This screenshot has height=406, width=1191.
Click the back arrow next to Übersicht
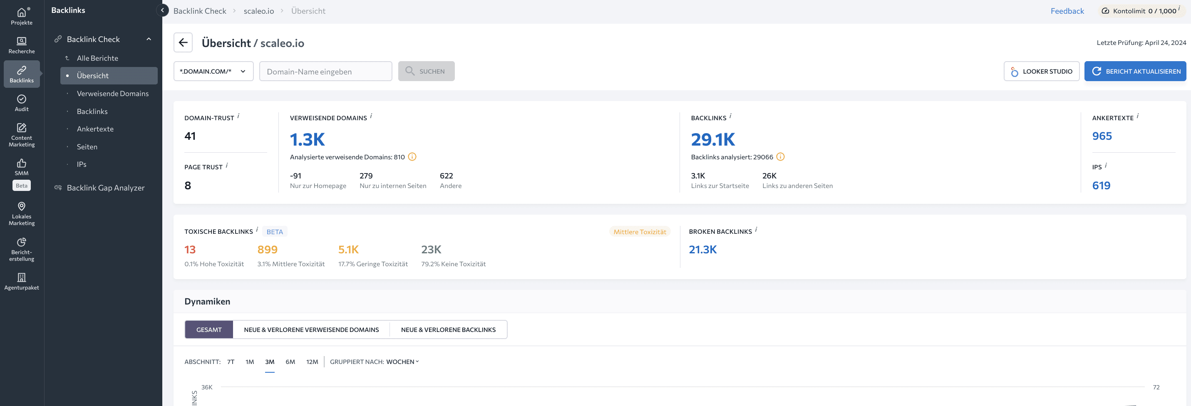(x=183, y=42)
